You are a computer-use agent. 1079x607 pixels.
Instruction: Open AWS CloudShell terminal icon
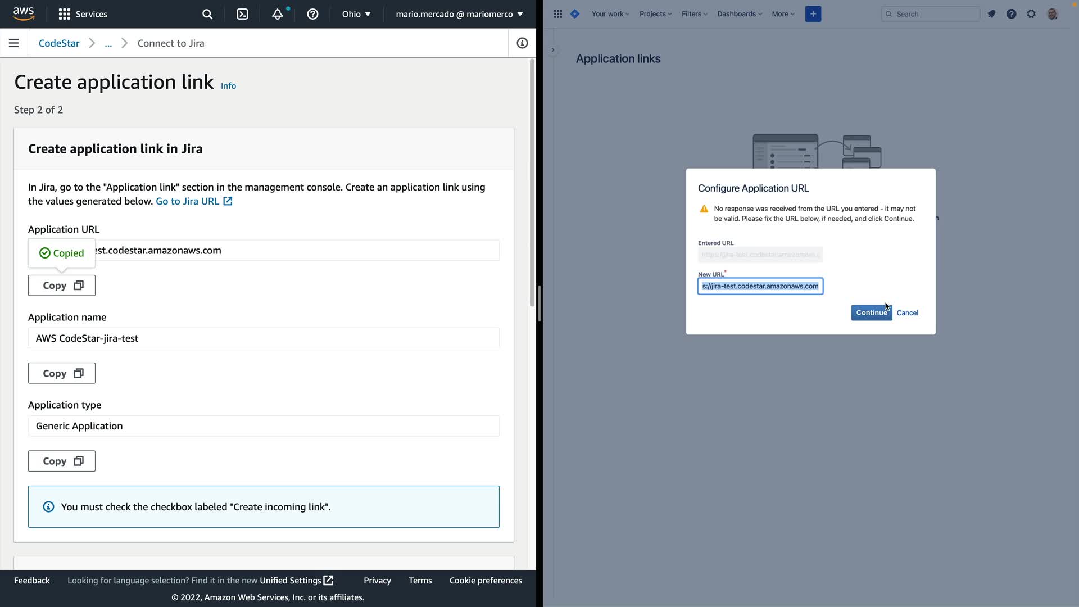pyautogui.click(x=242, y=14)
